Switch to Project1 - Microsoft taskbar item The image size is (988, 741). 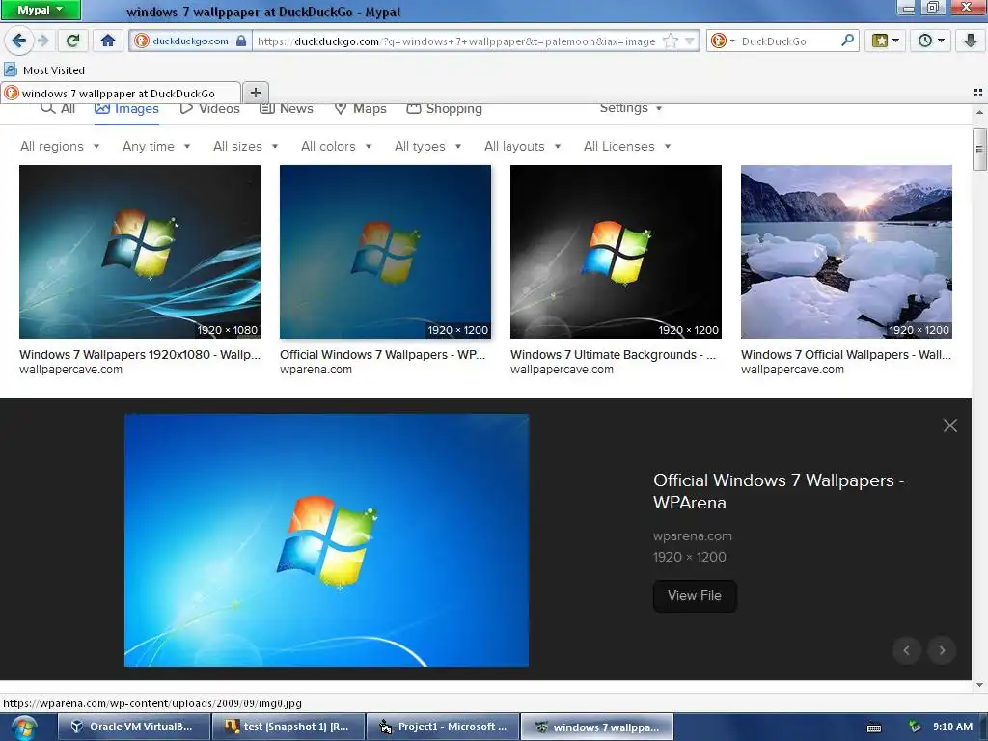(443, 727)
